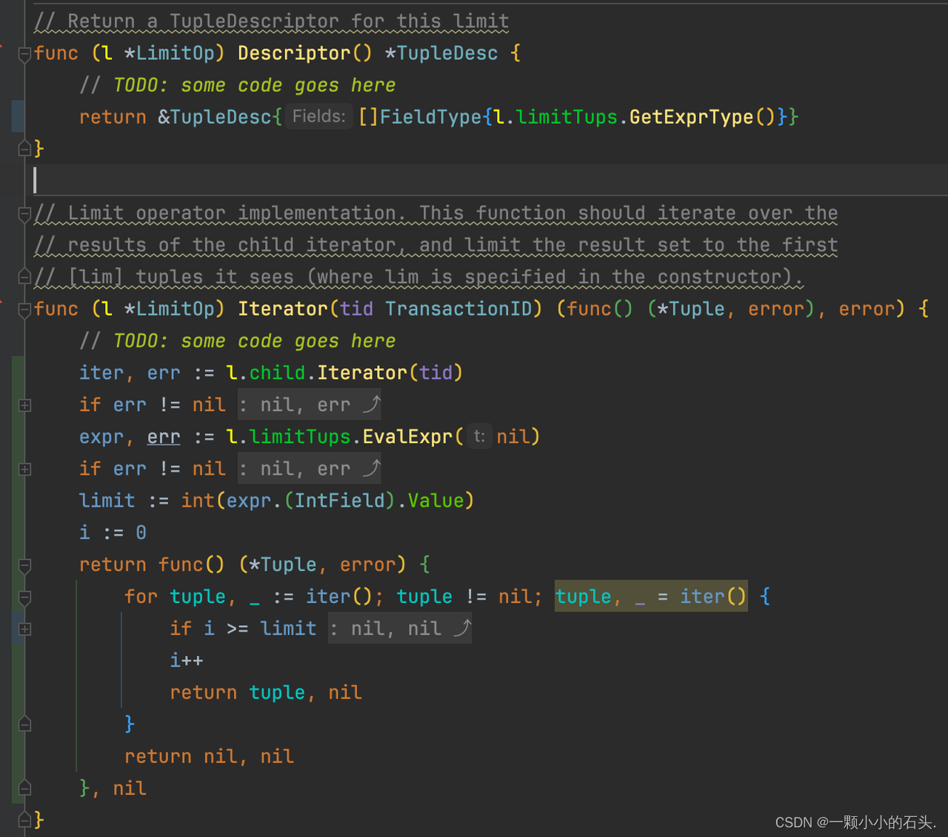
Task: Click the *TupleDesc return type
Action: (441, 53)
